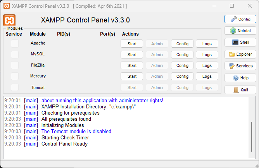Start the Apache module
The width and height of the screenshot is (259, 168).
(x=132, y=44)
